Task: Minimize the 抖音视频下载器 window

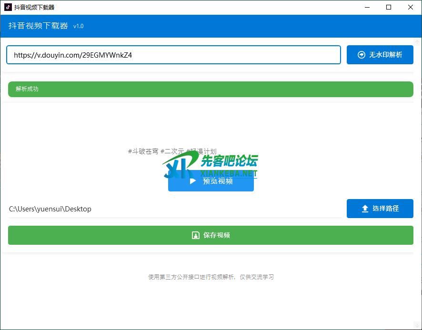Action: coord(367,7)
